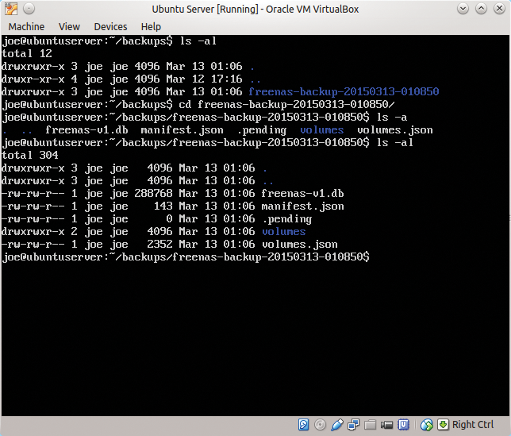Screen dimensions: 511x436
Task: Click blue 'volumes' in the long listing
Action: click(284, 232)
